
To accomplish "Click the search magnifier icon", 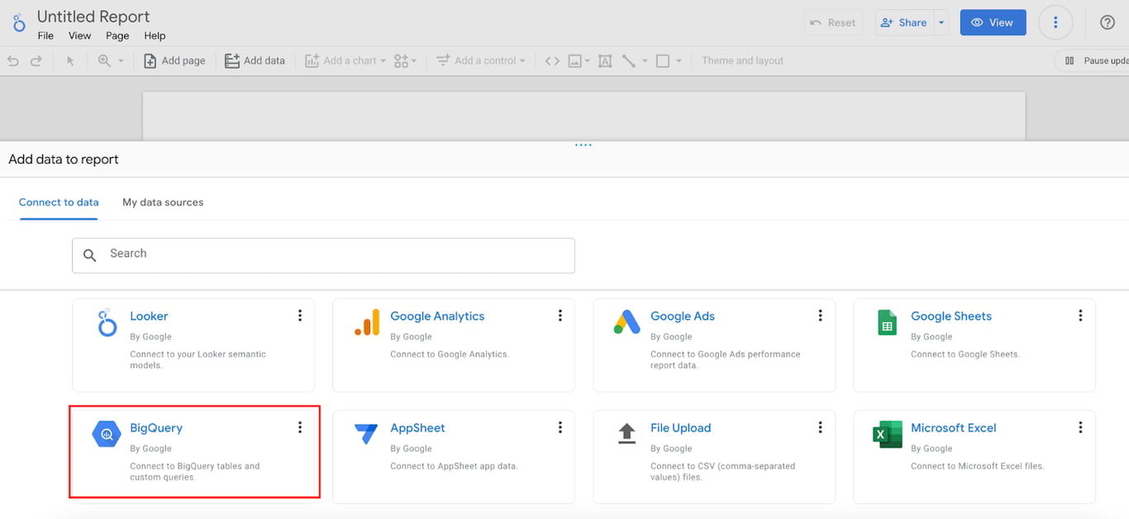I will coord(90,255).
